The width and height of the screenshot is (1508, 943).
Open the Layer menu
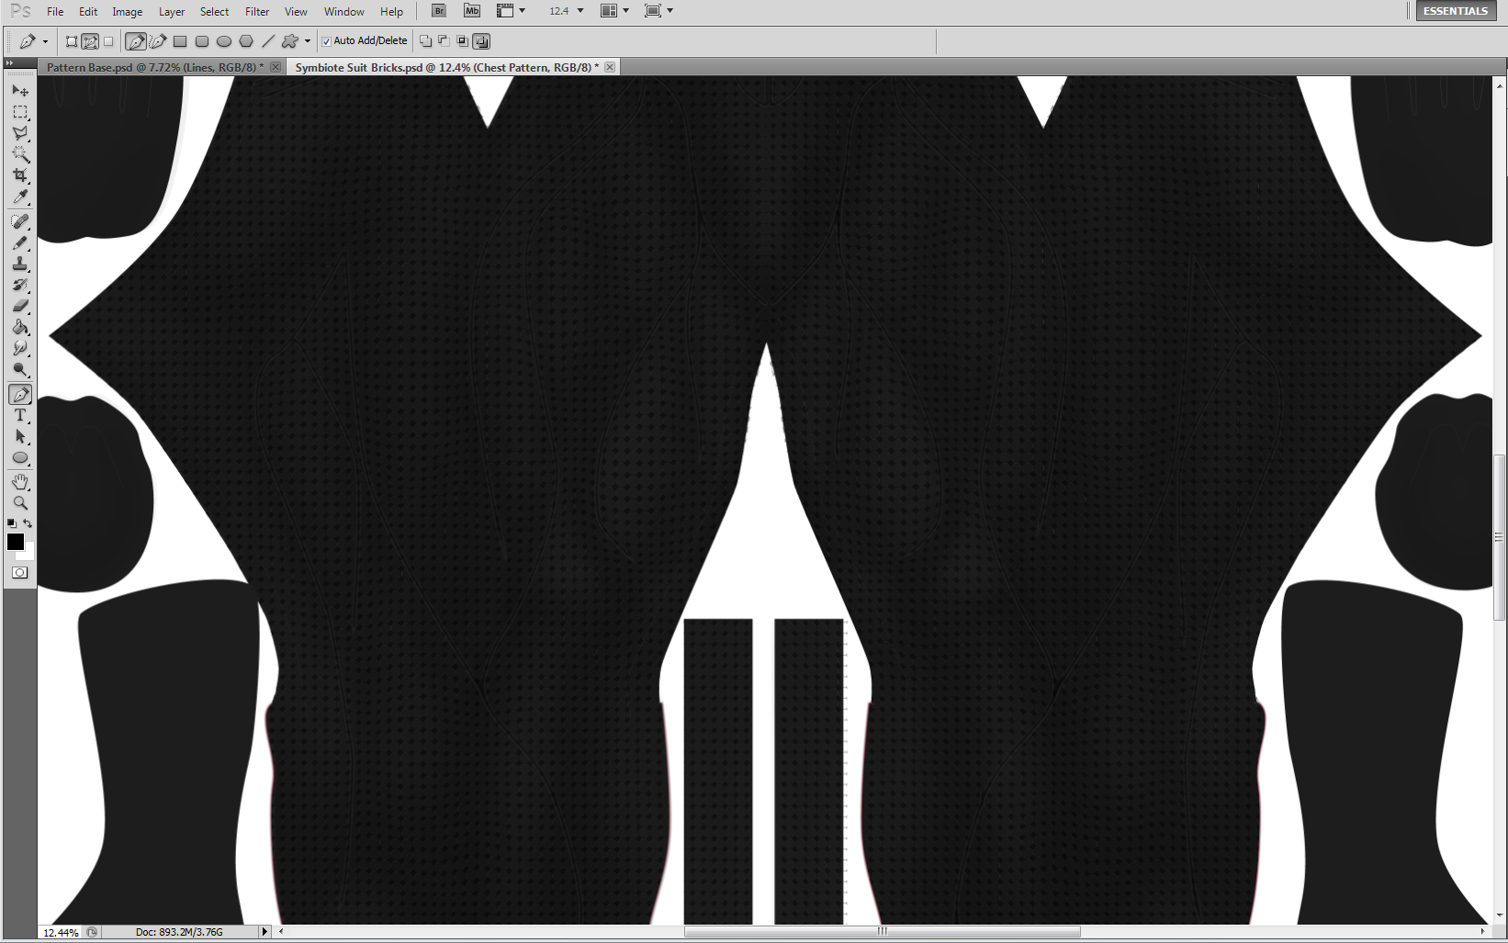[171, 12]
